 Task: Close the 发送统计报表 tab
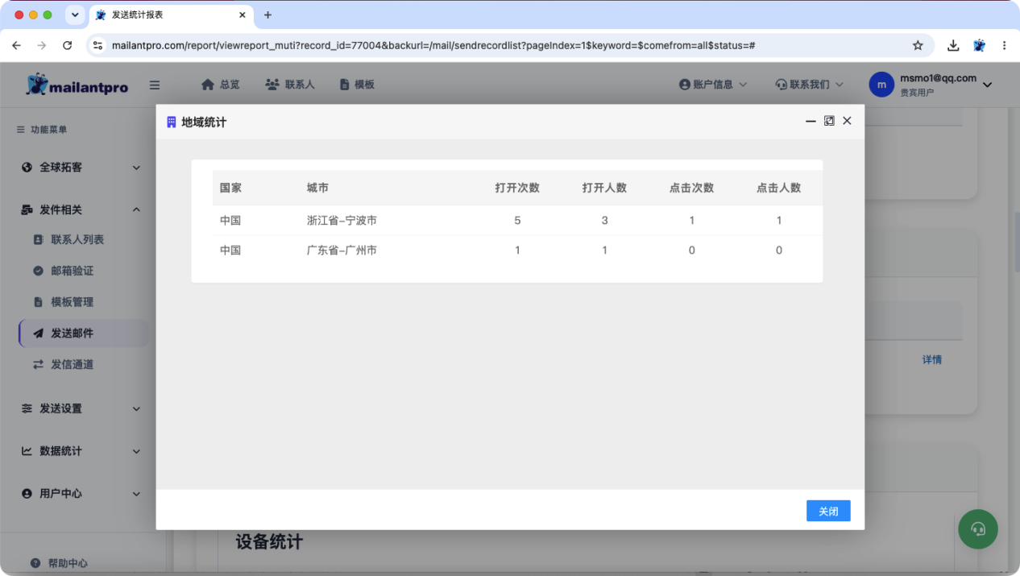pyautogui.click(x=243, y=15)
